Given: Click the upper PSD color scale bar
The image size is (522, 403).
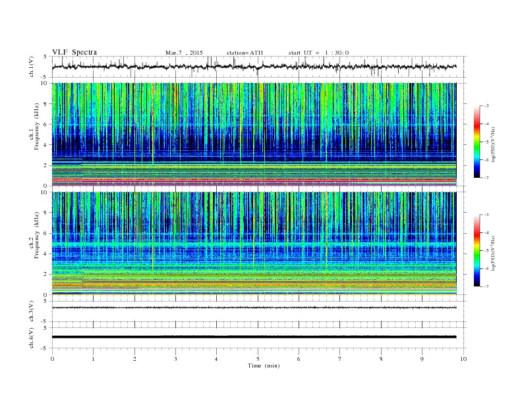Looking at the screenshot, I should coord(477,142).
